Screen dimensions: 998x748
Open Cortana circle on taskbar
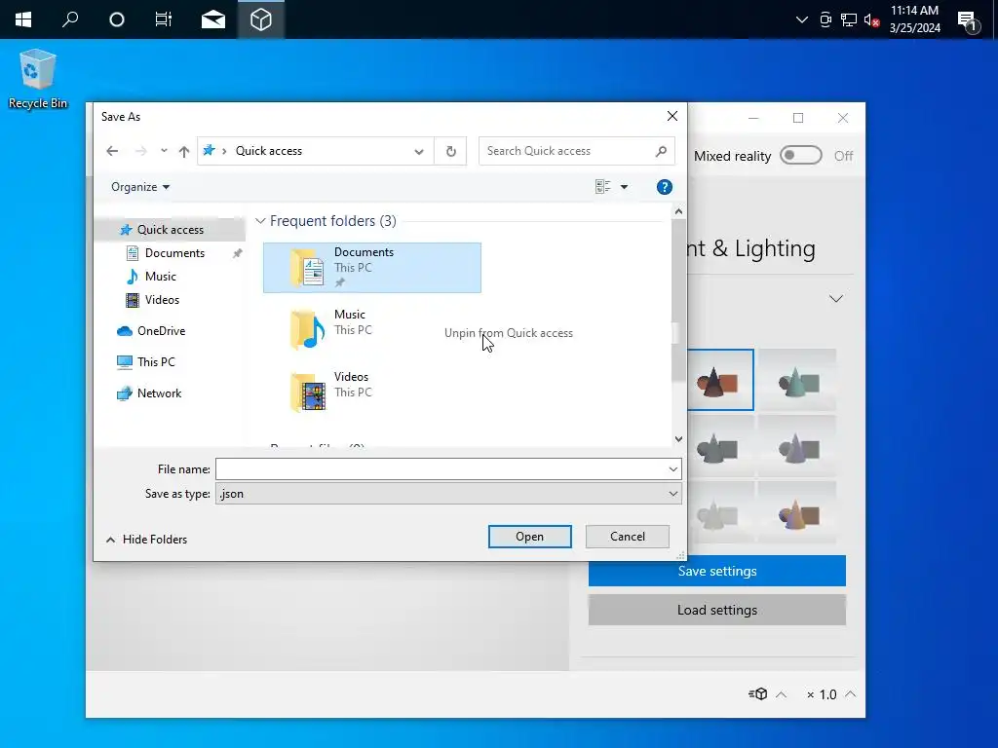(117, 19)
